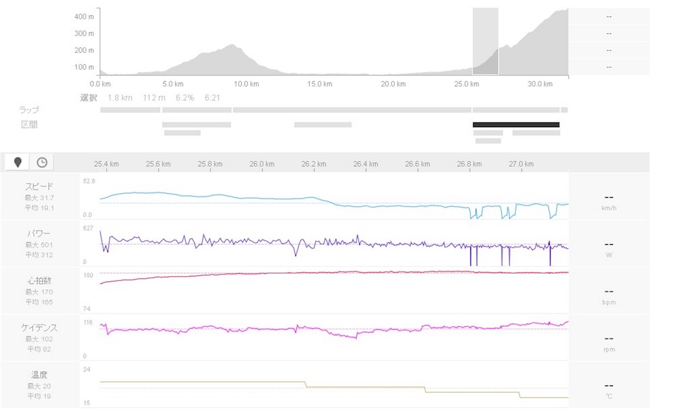Screen dimensions: 697x410
Task: Select the segment bar around 15 km
Action: (323, 125)
